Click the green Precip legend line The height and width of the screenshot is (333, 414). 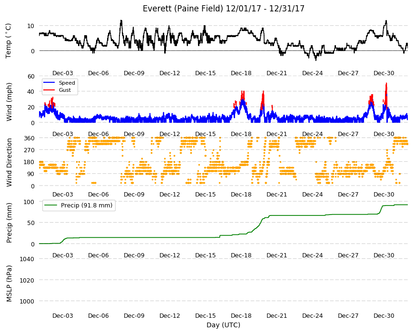pyautogui.click(x=51, y=206)
